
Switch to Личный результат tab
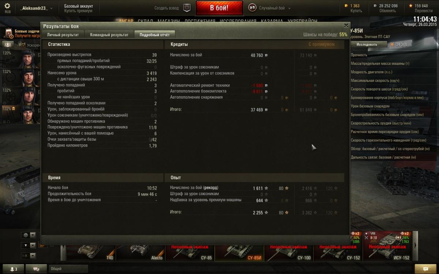(x=63, y=35)
